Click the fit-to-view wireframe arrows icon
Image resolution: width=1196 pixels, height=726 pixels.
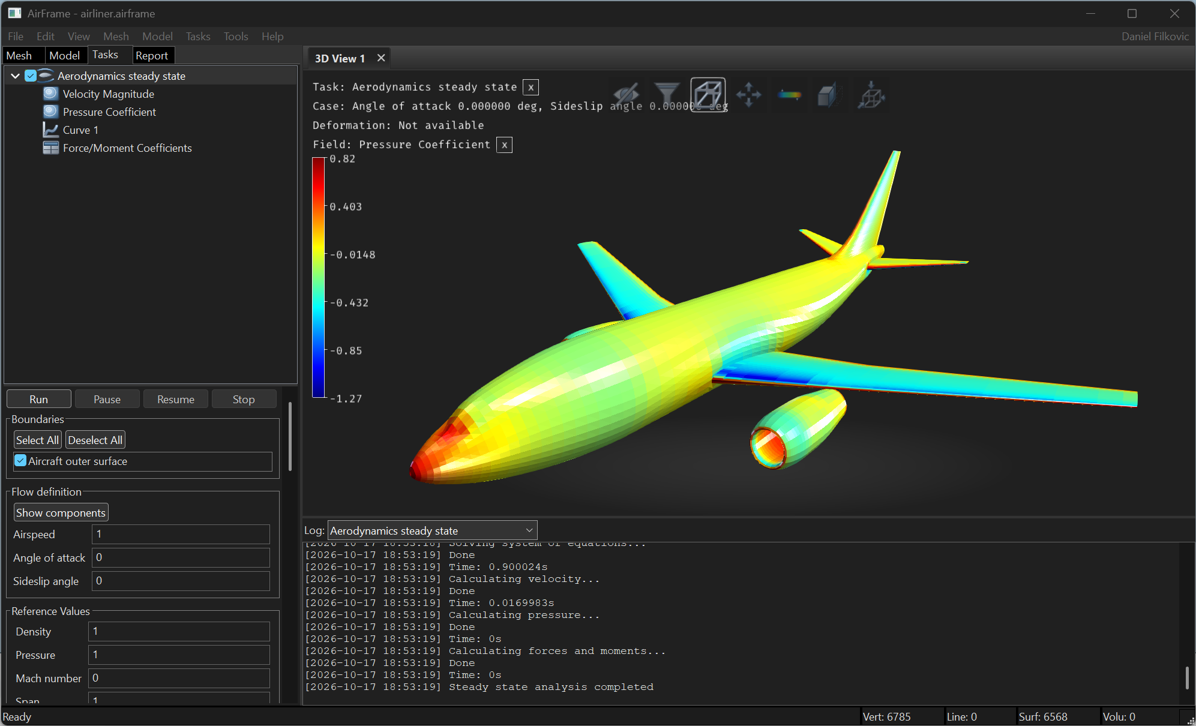[871, 95]
